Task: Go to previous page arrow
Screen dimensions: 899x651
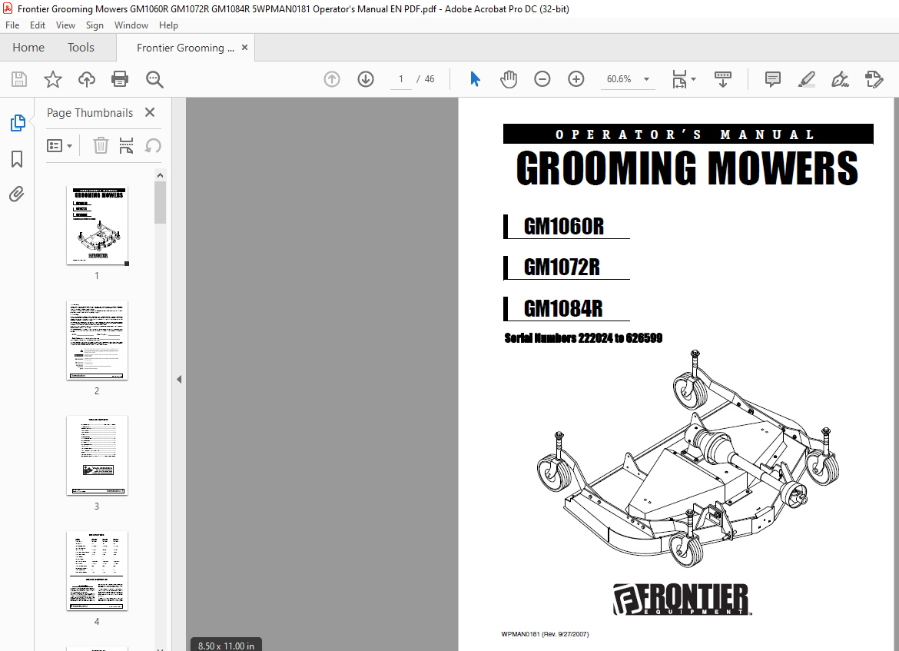Action: (x=332, y=79)
